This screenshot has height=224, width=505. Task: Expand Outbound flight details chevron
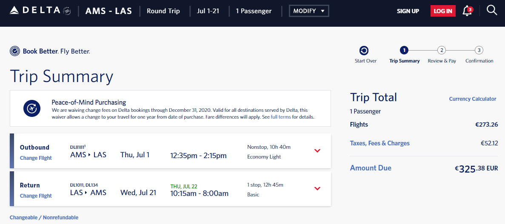point(317,151)
